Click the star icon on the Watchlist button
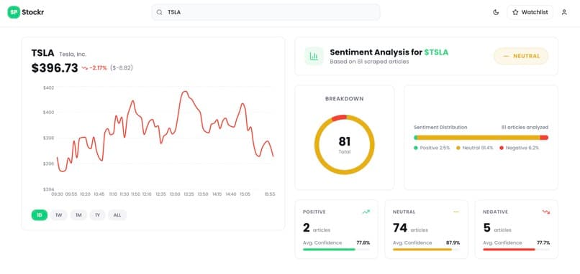Viewport: 580px width, 274px height. pyautogui.click(x=515, y=12)
